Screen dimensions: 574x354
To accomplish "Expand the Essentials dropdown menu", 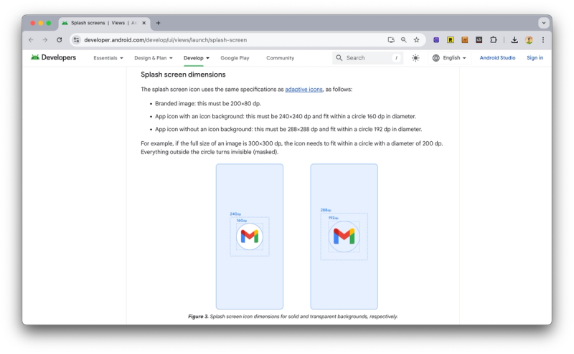I will (108, 58).
